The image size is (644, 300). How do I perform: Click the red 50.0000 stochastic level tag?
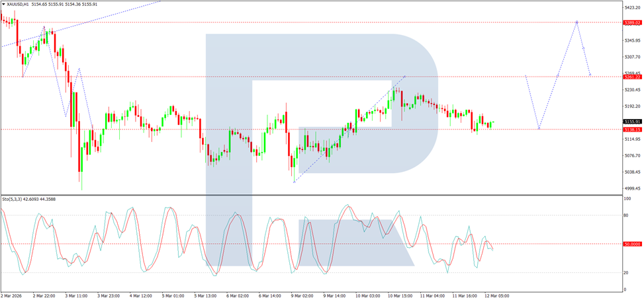(x=631, y=244)
